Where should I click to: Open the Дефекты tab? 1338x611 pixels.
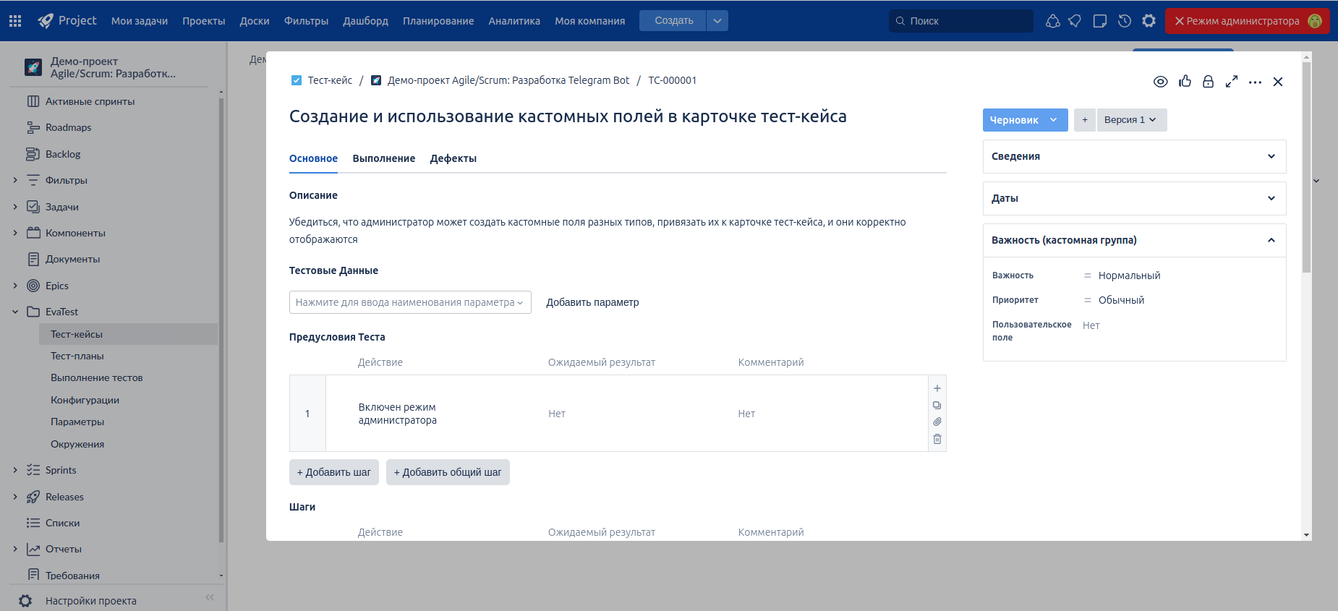(x=453, y=158)
